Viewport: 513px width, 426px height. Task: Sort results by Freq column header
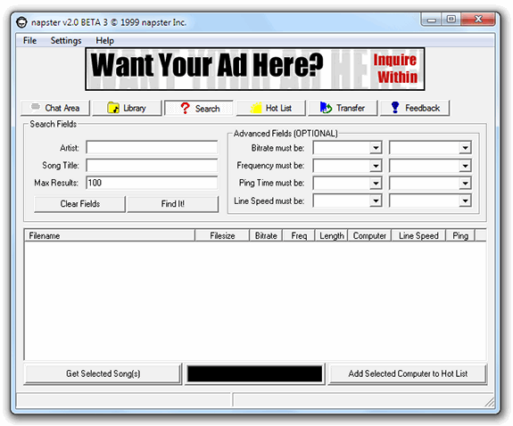tap(299, 235)
